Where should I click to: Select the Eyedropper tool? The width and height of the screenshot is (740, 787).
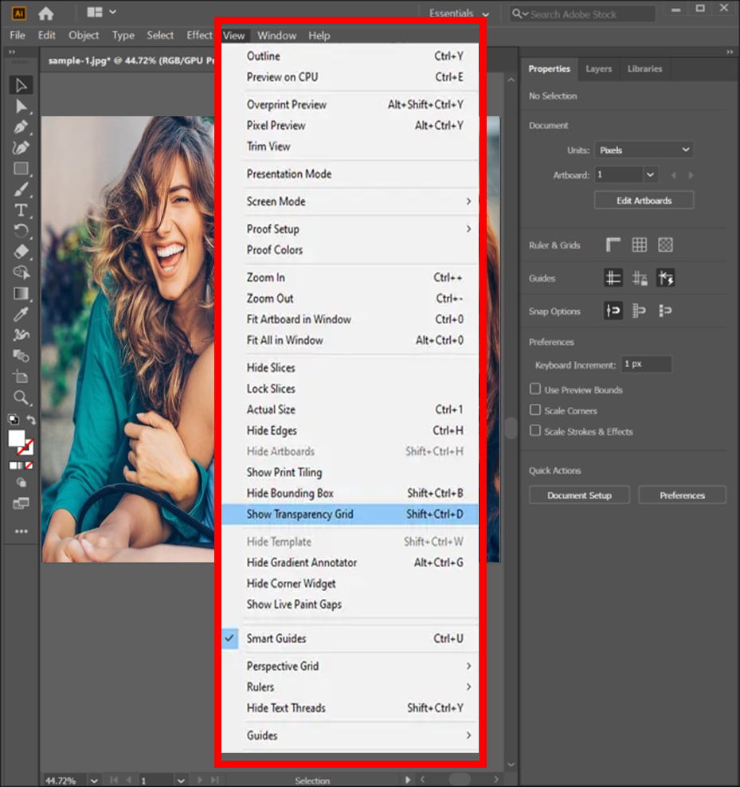click(21, 314)
